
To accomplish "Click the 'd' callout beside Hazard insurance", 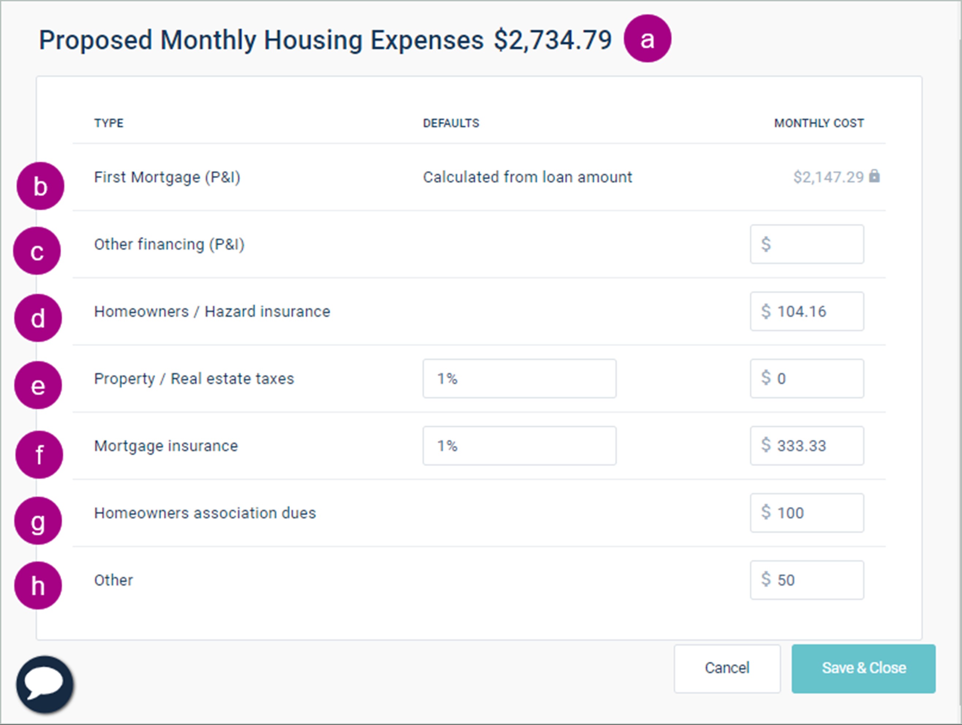I will (38, 318).
